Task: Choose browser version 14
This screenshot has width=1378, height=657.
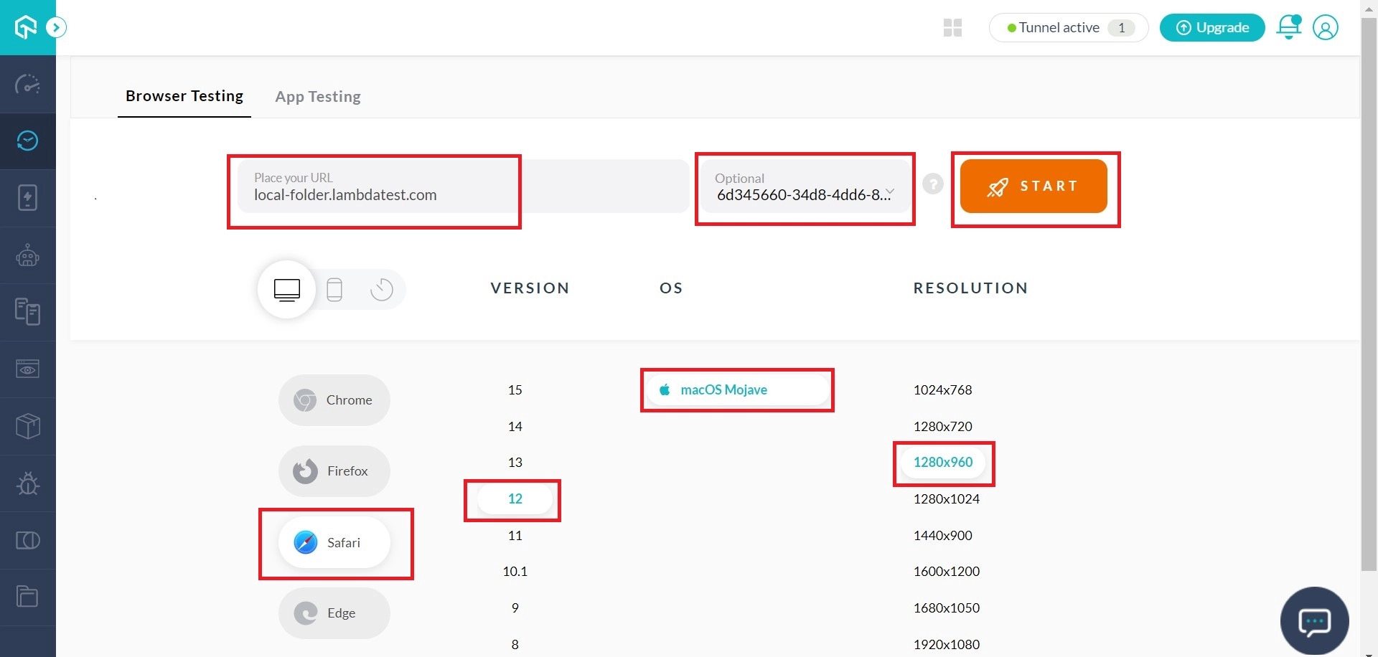Action: coord(515,427)
